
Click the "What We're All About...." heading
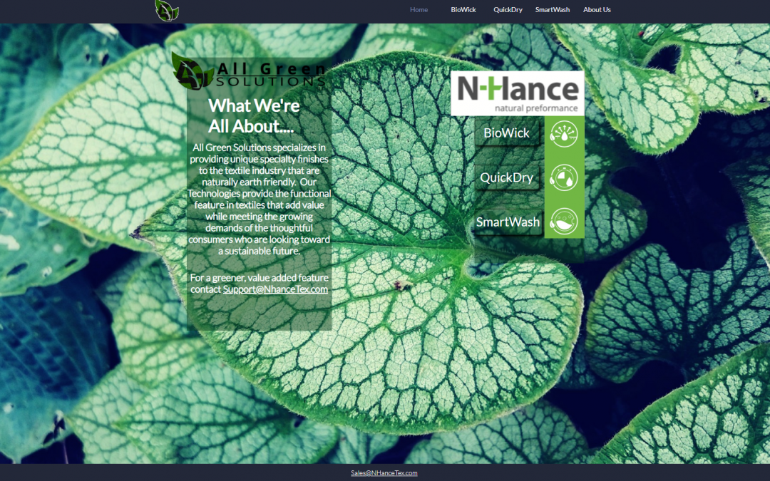pos(254,116)
